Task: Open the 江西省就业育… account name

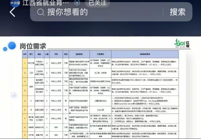Action: click(46, 3)
